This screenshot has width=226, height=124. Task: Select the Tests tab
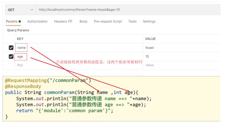133,21
